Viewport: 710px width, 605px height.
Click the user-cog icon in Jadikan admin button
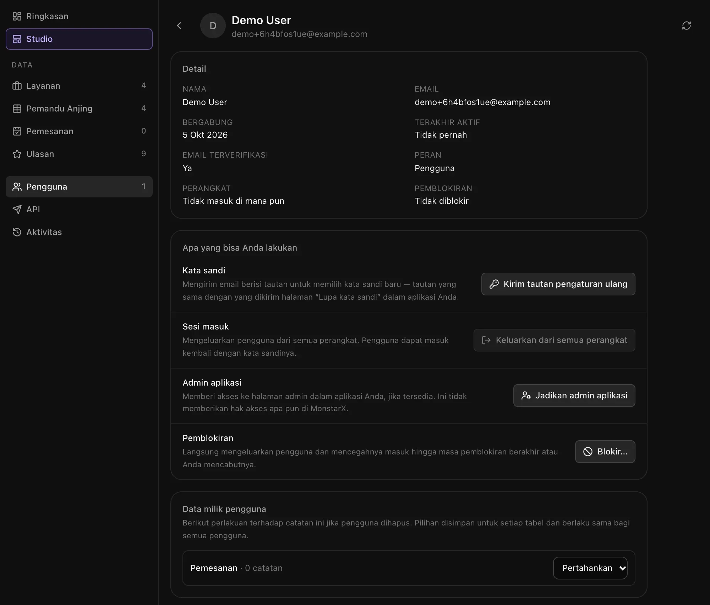pyautogui.click(x=526, y=396)
